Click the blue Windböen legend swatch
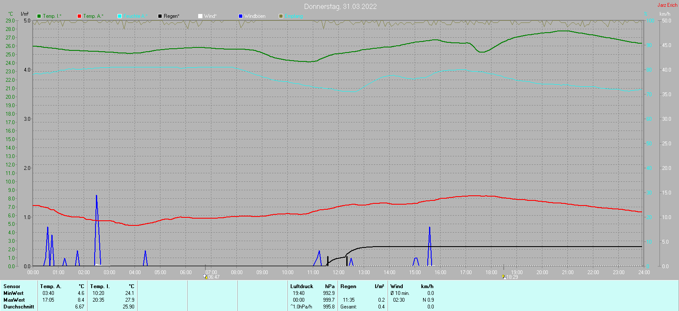The width and height of the screenshot is (679, 311). (241, 16)
